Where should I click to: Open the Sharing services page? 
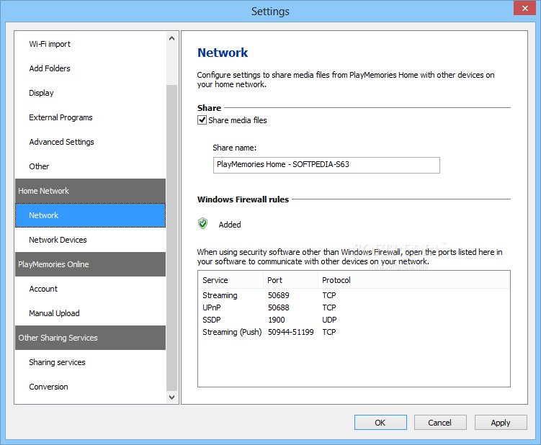click(x=90, y=362)
